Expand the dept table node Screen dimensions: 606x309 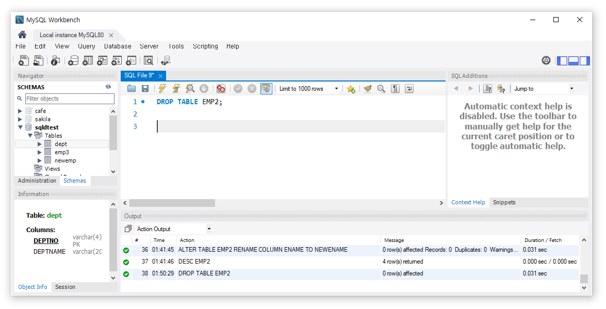(39, 144)
